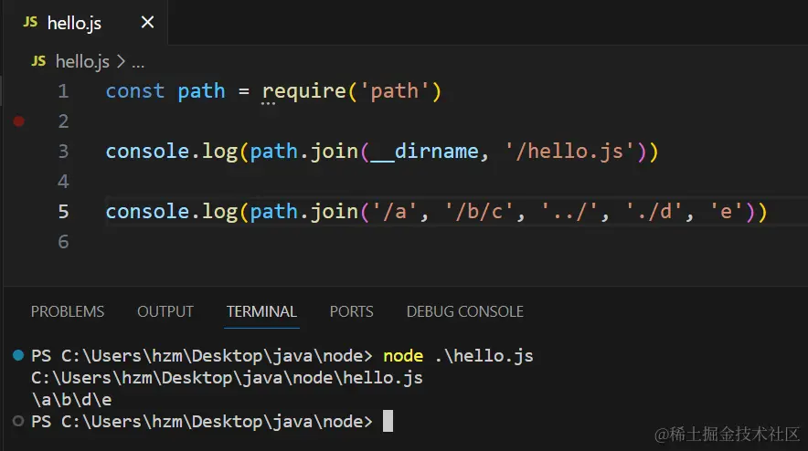Image resolution: width=808 pixels, height=451 pixels.
Task: Open the DEBUG CONSOLE panel tab
Action: pos(465,311)
